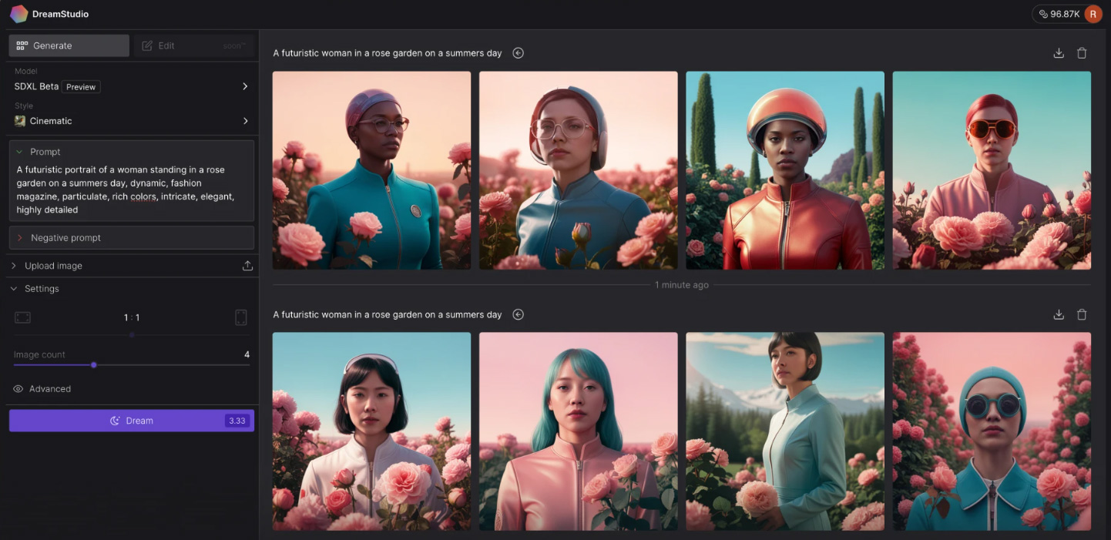Open the image with teal beanie and goggles
Viewport: 1111px width, 540px height.
point(992,431)
